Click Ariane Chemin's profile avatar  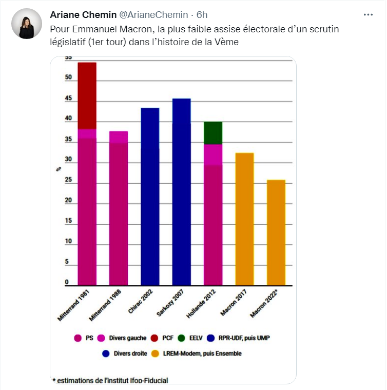26,24
